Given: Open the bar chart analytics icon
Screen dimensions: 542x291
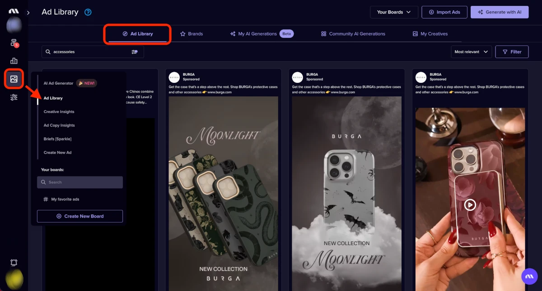Looking at the screenshot, I should pos(14,61).
